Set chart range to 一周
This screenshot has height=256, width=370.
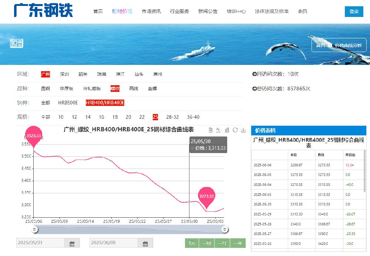click(207, 243)
